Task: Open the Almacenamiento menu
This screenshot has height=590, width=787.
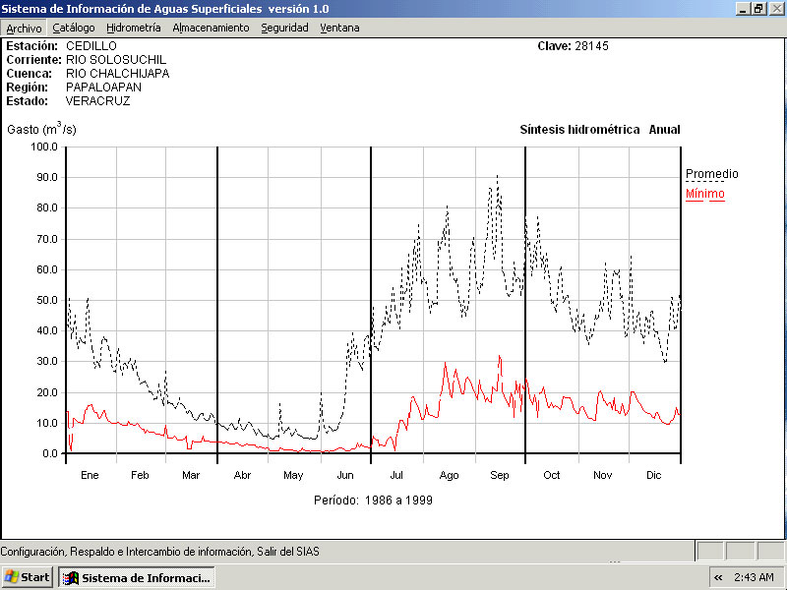Action: coord(211,28)
